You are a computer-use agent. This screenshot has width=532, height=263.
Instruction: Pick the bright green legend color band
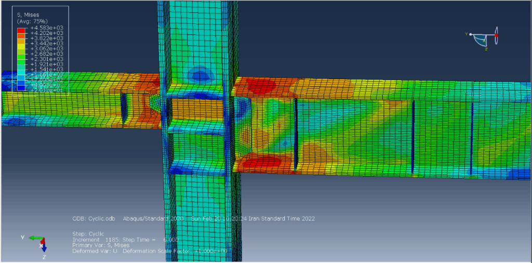point(21,59)
